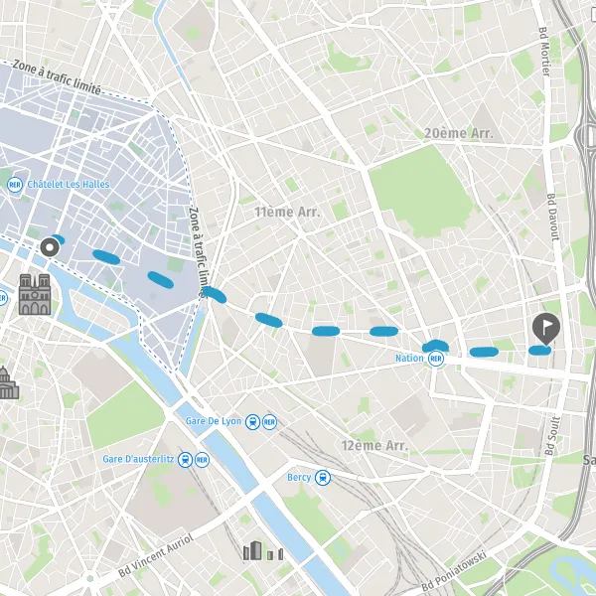Select the Châtelet Les Halles RER icon
The width and height of the screenshot is (596, 596).
15,185
